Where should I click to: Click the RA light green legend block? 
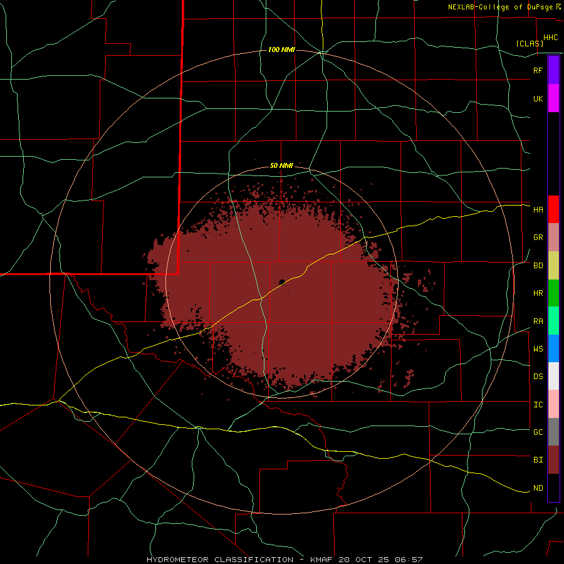[x=553, y=321]
